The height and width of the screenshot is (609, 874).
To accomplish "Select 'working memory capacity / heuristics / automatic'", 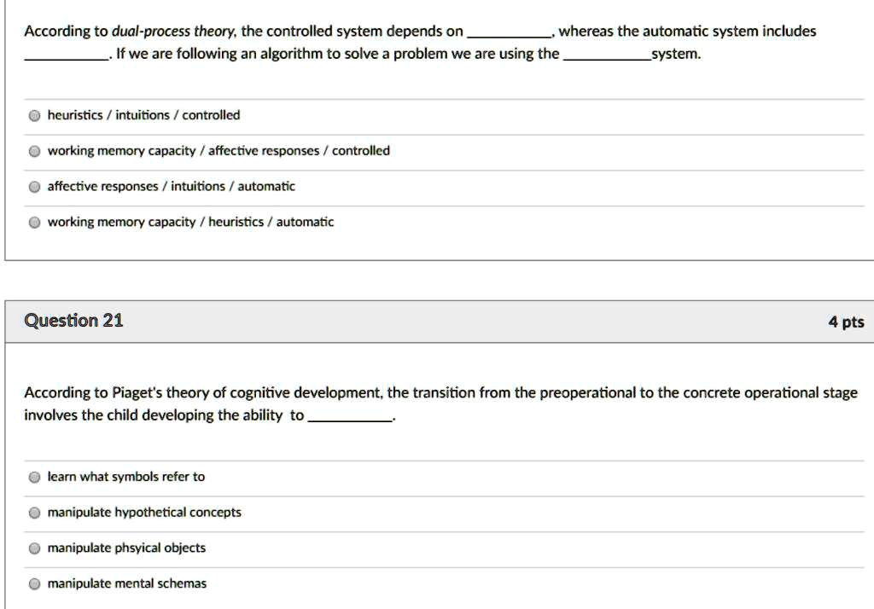I will [34, 222].
